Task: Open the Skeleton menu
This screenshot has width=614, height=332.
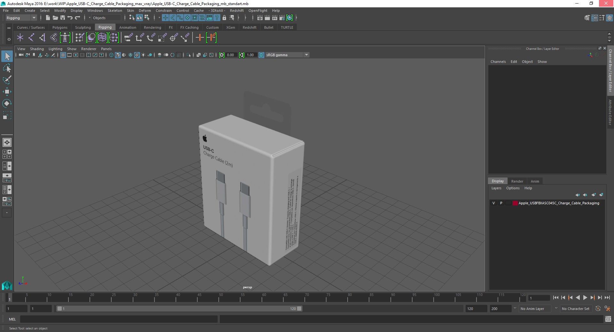Action: tap(114, 11)
